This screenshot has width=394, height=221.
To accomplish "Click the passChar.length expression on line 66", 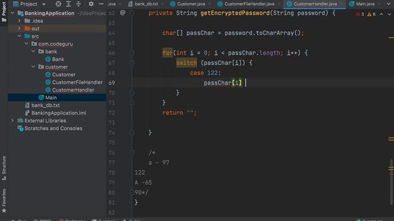I will (x=254, y=53).
